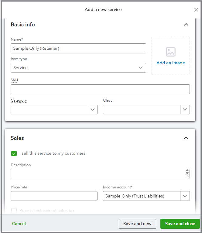Click the Save and close button
The width and height of the screenshot is (202, 233).
pos(180,224)
